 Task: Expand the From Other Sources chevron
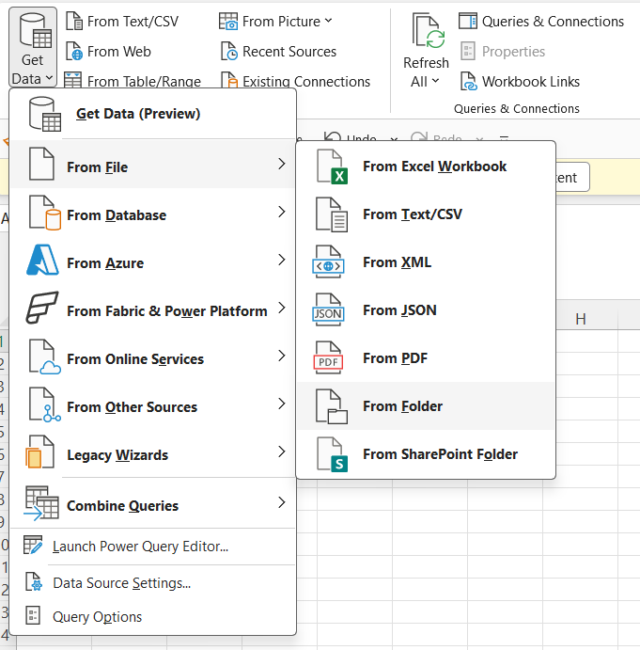click(x=282, y=404)
